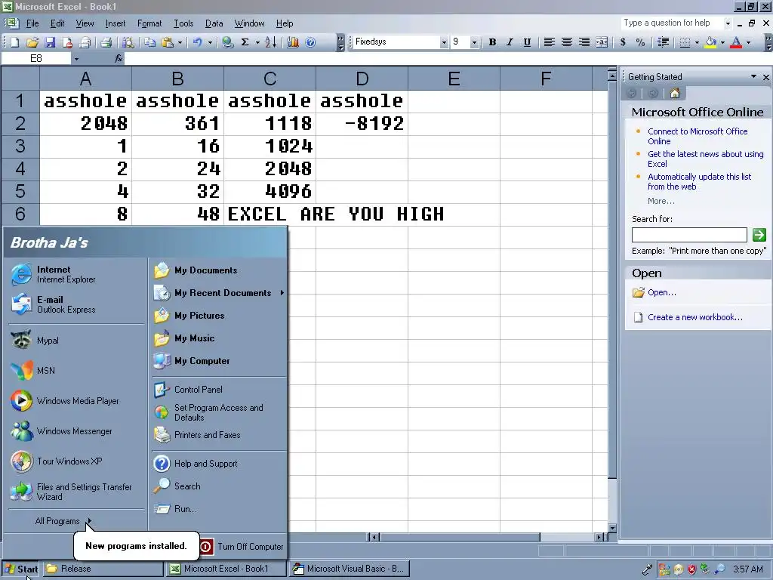Open the Edit menu
Image resolution: width=773 pixels, height=580 pixels.
click(57, 23)
